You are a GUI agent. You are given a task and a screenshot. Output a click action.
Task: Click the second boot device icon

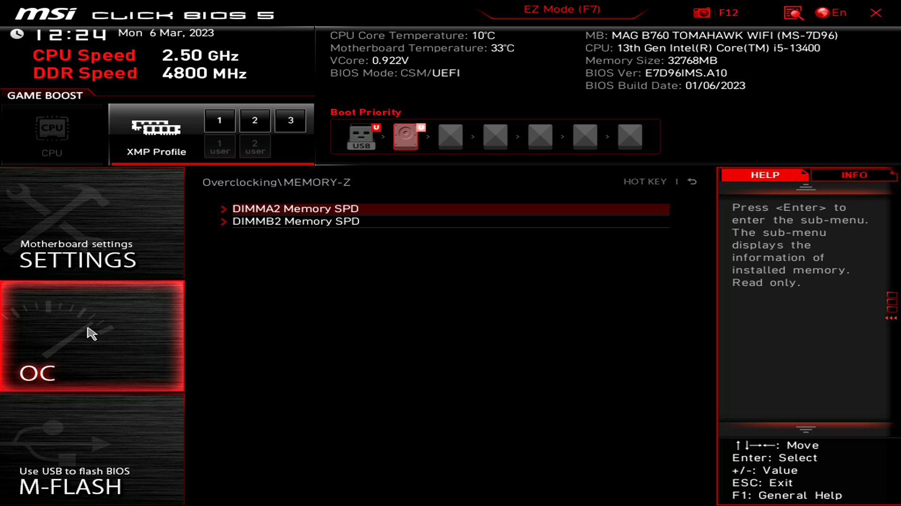point(405,136)
